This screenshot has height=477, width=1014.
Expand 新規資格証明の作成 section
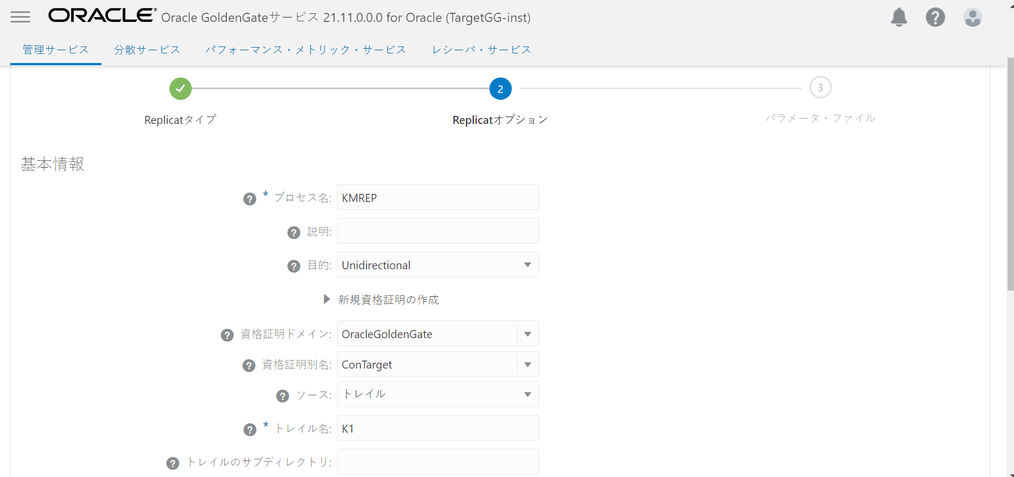pos(327,299)
